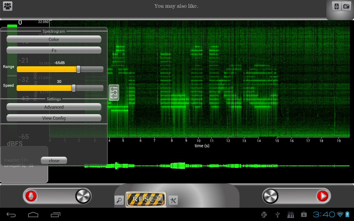
Task: Start playback with the red play button
Action: tap(323, 196)
